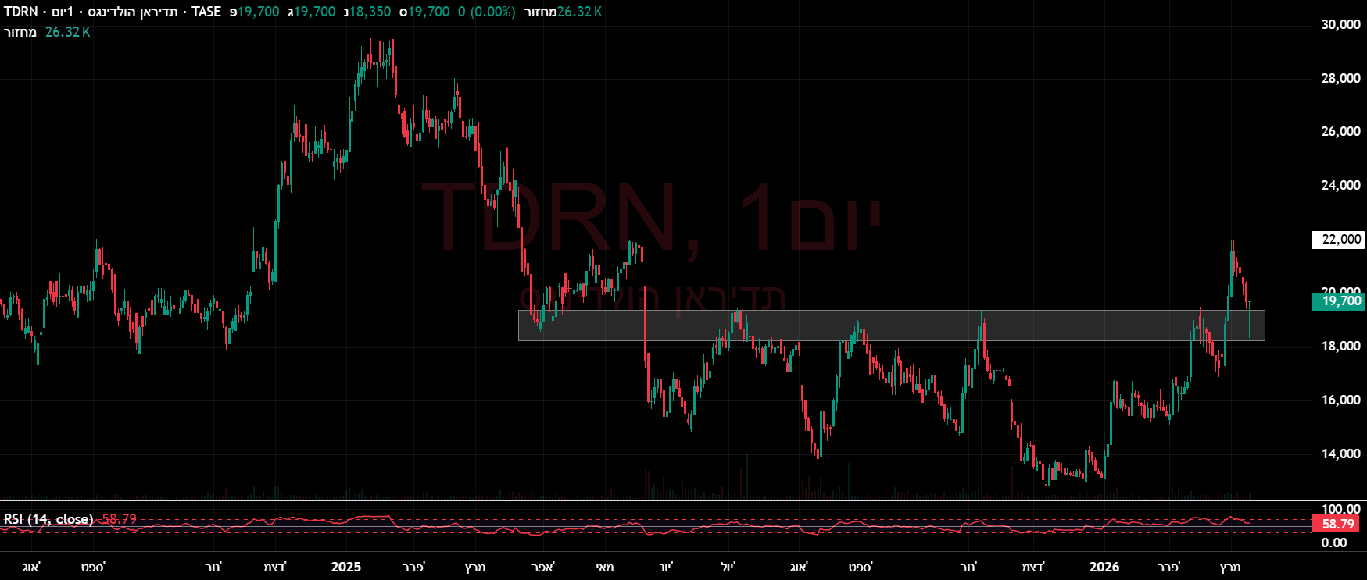Click the "מאי" month label on the time axis
This screenshot has width=1367, height=580.
pyautogui.click(x=604, y=567)
